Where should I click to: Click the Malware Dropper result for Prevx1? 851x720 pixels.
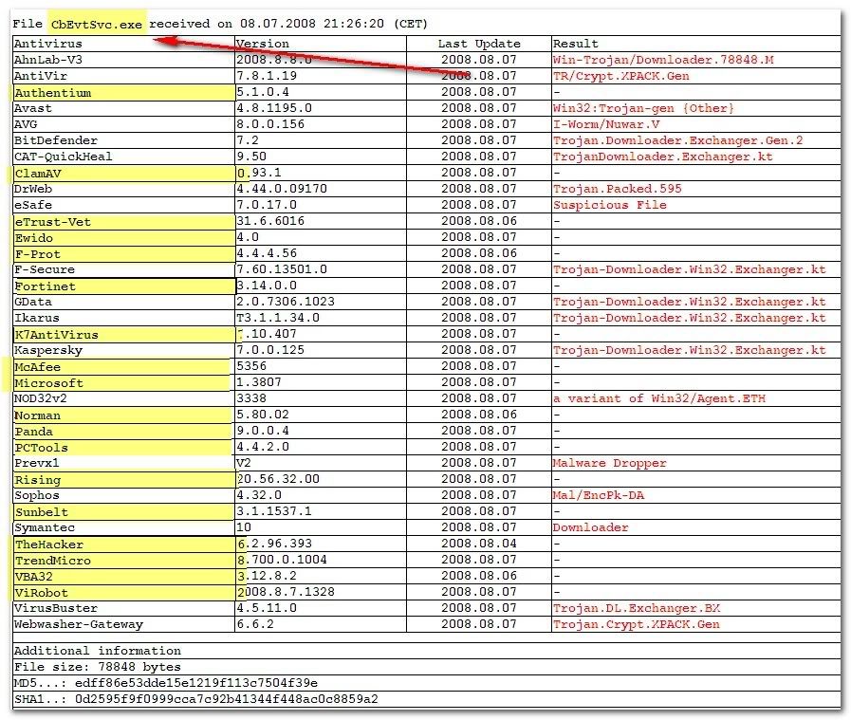click(609, 464)
